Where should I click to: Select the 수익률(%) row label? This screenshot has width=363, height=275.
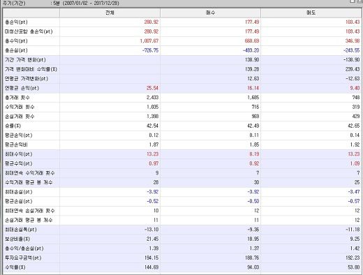pos(15,267)
